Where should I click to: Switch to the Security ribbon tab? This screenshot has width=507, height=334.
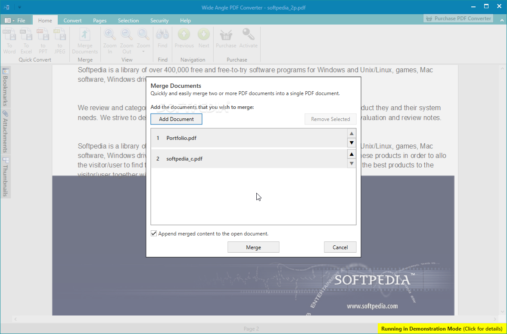pyautogui.click(x=159, y=20)
